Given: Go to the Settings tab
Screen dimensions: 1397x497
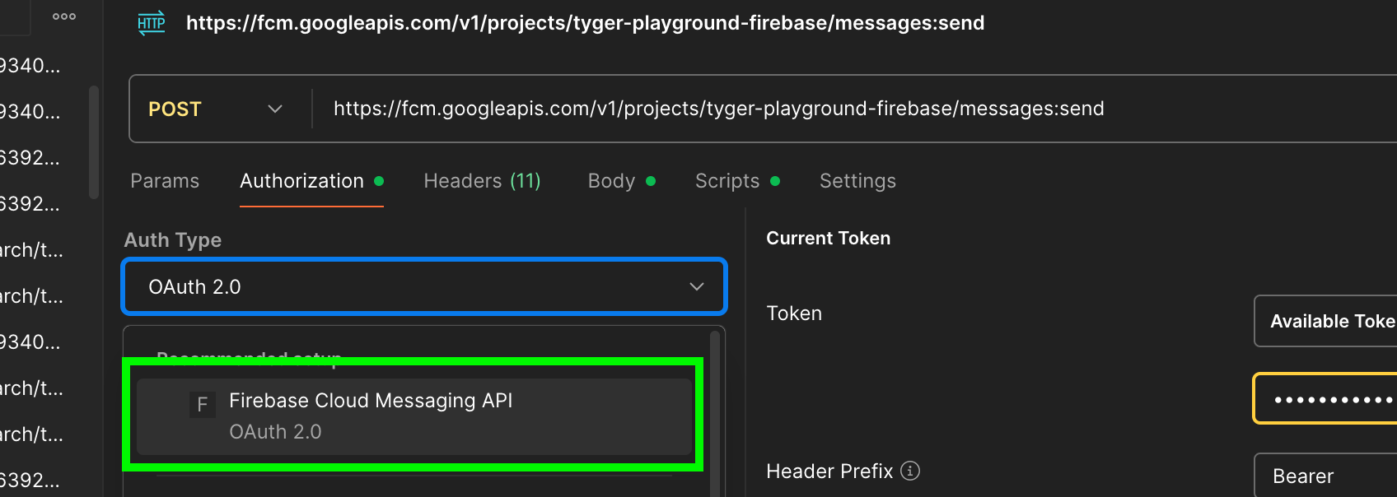Looking at the screenshot, I should tap(857, 181).
